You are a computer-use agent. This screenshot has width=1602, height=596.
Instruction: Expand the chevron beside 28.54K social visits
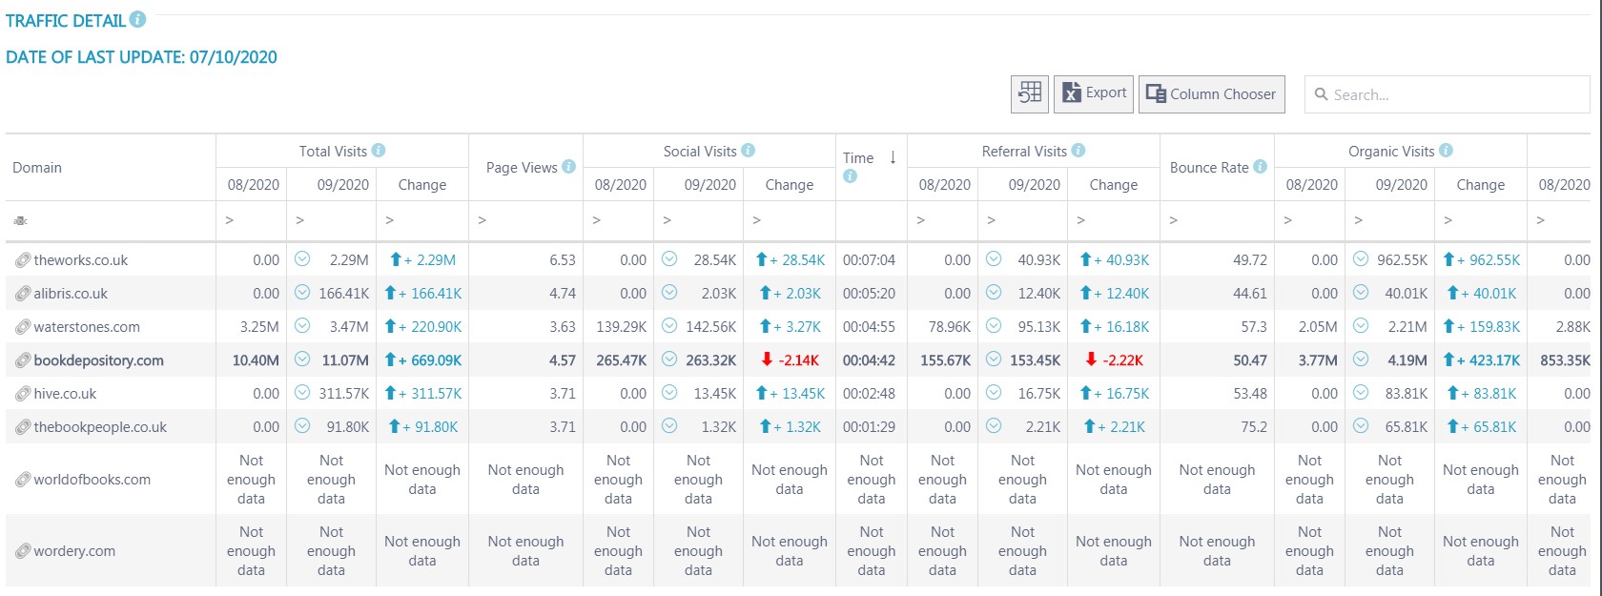669,258
